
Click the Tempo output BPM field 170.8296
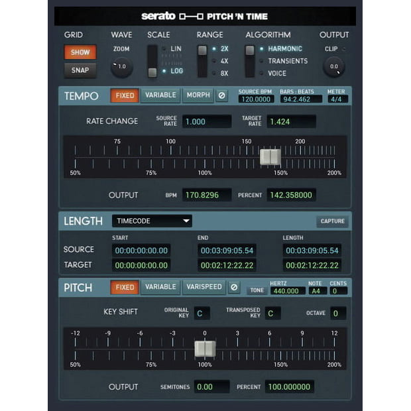point(207,195)
